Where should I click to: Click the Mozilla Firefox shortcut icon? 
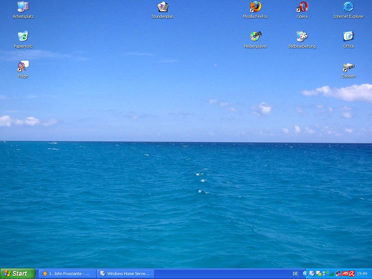pyautogui.click(x=255, y=7)
